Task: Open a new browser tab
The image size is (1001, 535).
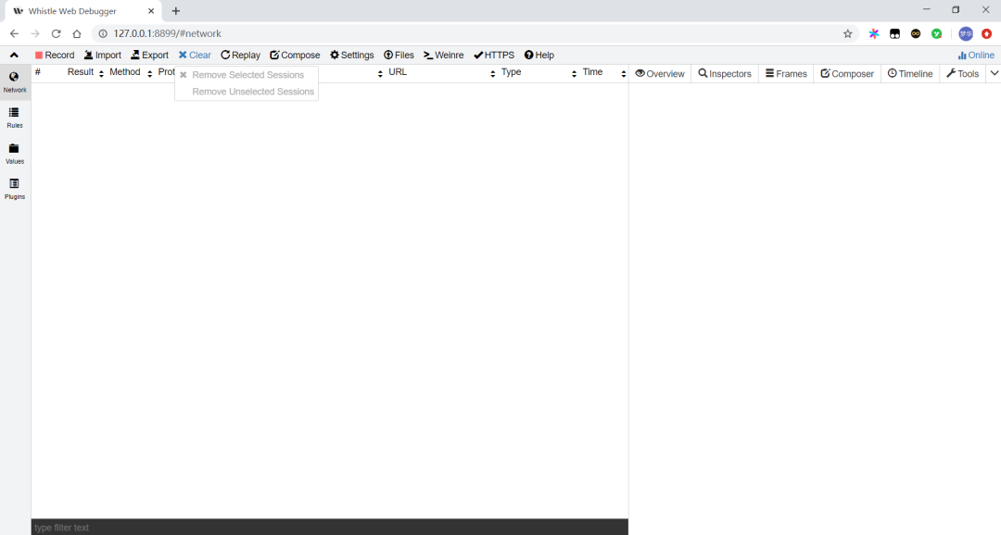Action: tap(175, 11)
